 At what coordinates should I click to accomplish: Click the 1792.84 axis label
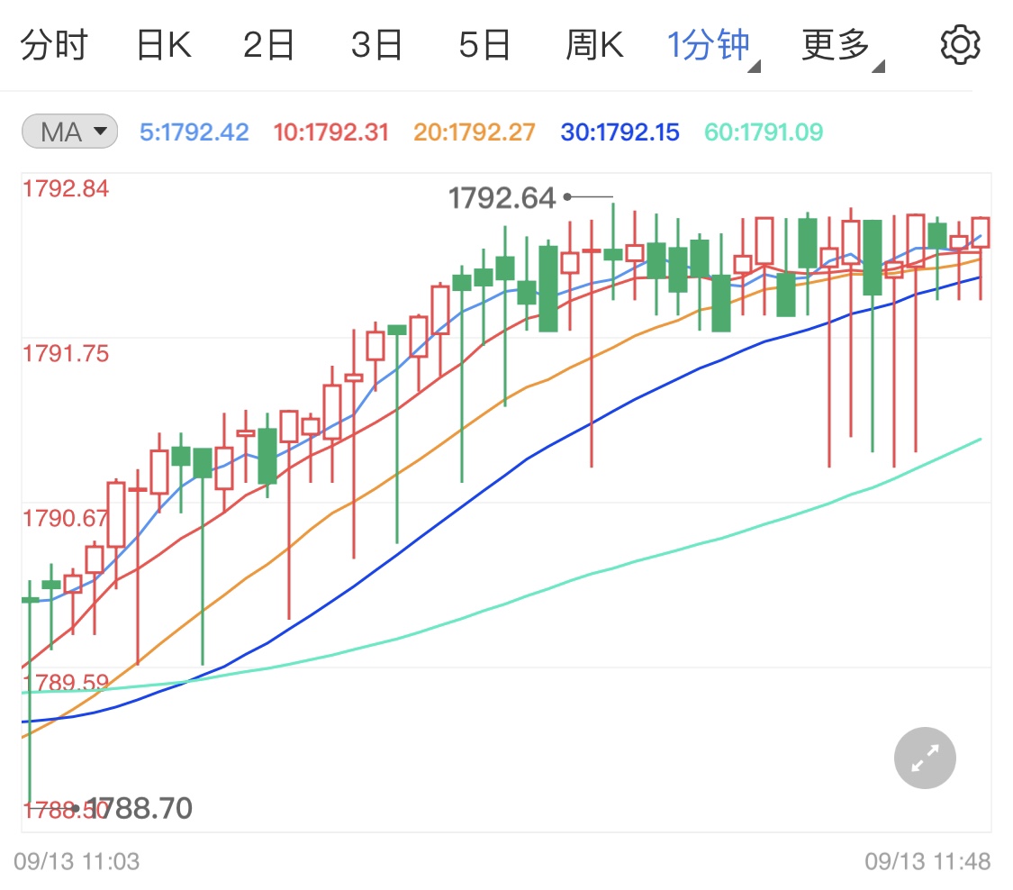66,189
